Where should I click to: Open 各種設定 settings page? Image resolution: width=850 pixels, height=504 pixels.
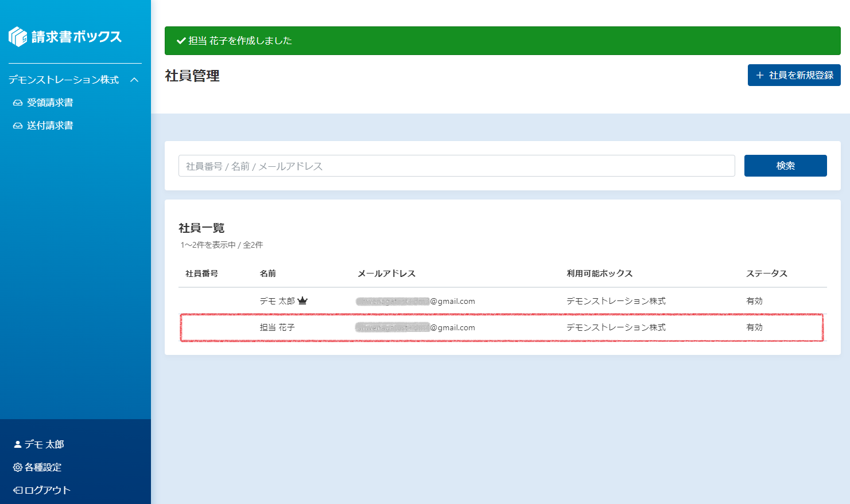click(x=43, y=467)
